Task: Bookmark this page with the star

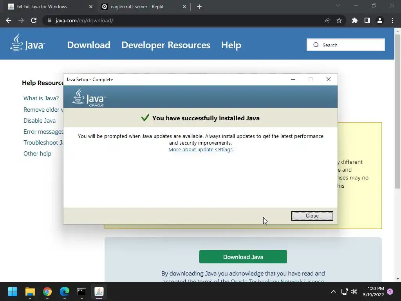Action: 339,20
